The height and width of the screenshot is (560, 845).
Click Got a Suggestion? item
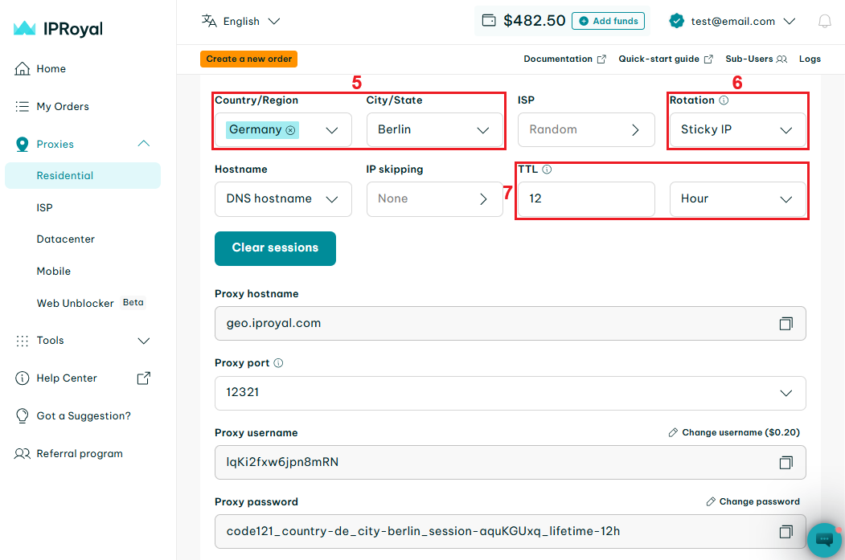coord(84,415)
